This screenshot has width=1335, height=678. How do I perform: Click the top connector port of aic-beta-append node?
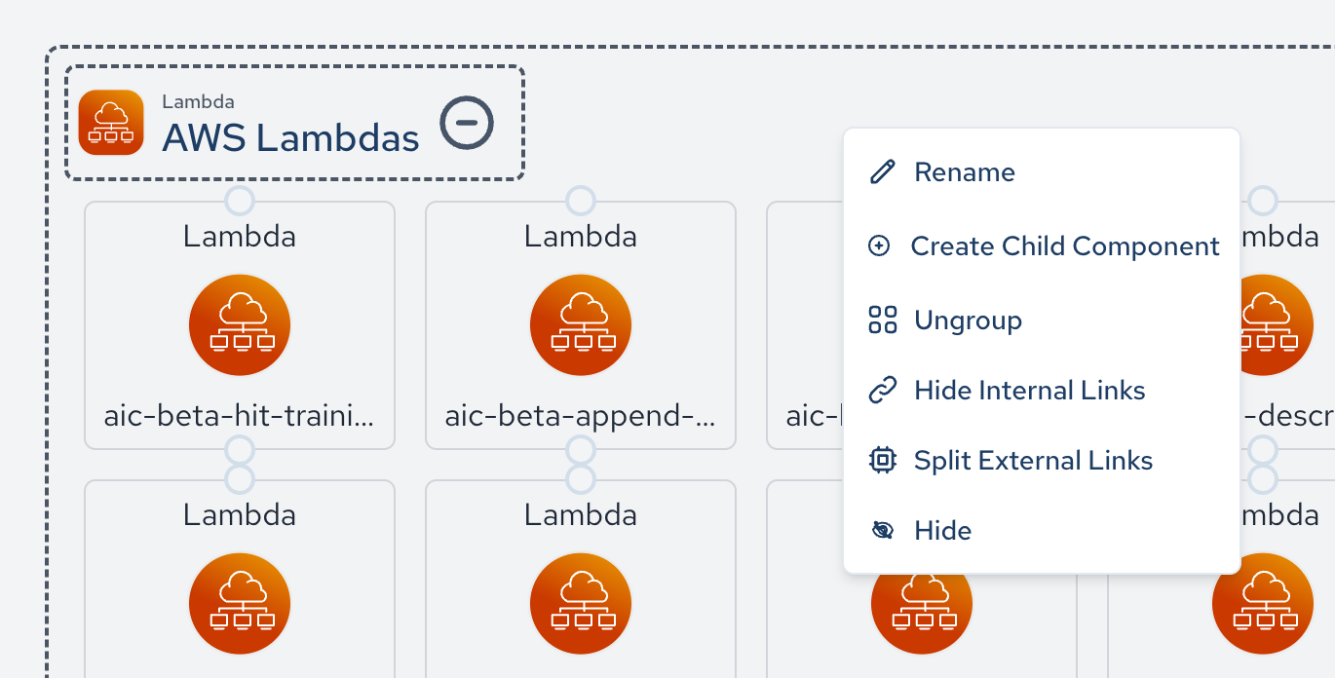(x=581, y=202)
